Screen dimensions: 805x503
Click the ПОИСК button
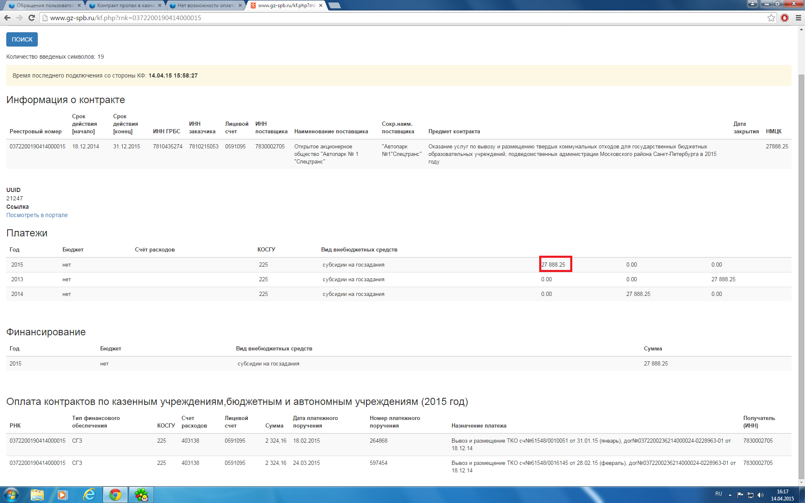click(x=22, y=39)
